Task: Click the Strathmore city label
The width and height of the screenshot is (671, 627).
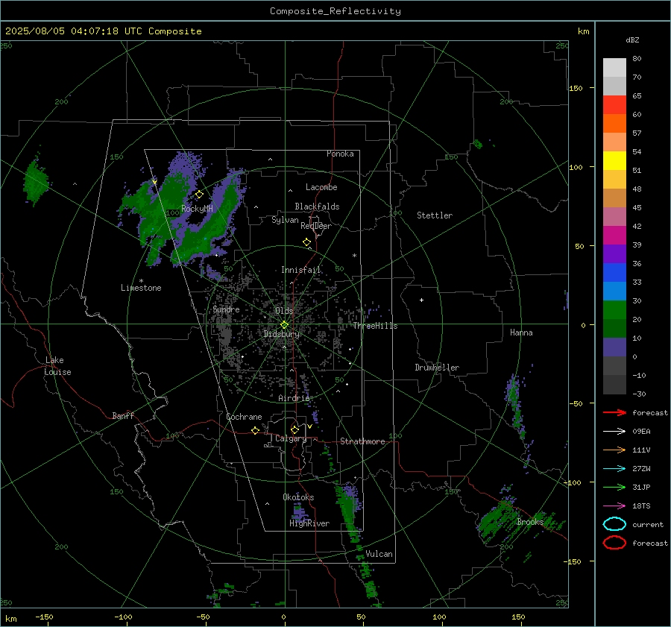Action: (363, 441)
